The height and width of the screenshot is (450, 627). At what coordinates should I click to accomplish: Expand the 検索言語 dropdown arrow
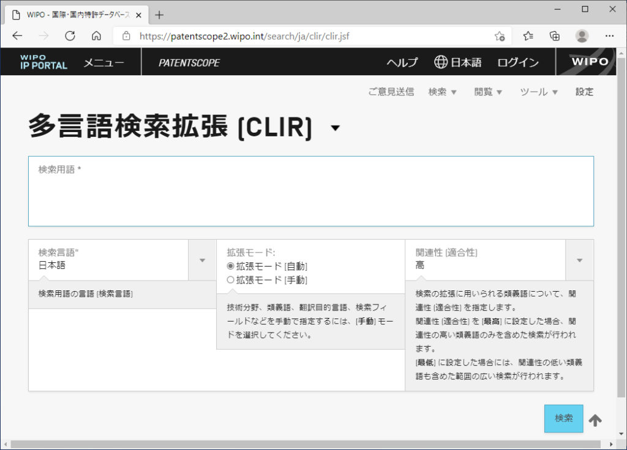point(202,260)
